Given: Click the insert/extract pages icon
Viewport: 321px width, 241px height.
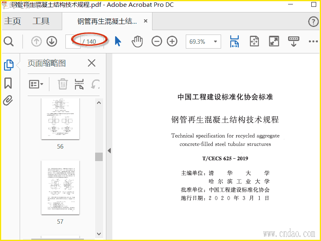Looking at the screenshot, I should 79,84.
